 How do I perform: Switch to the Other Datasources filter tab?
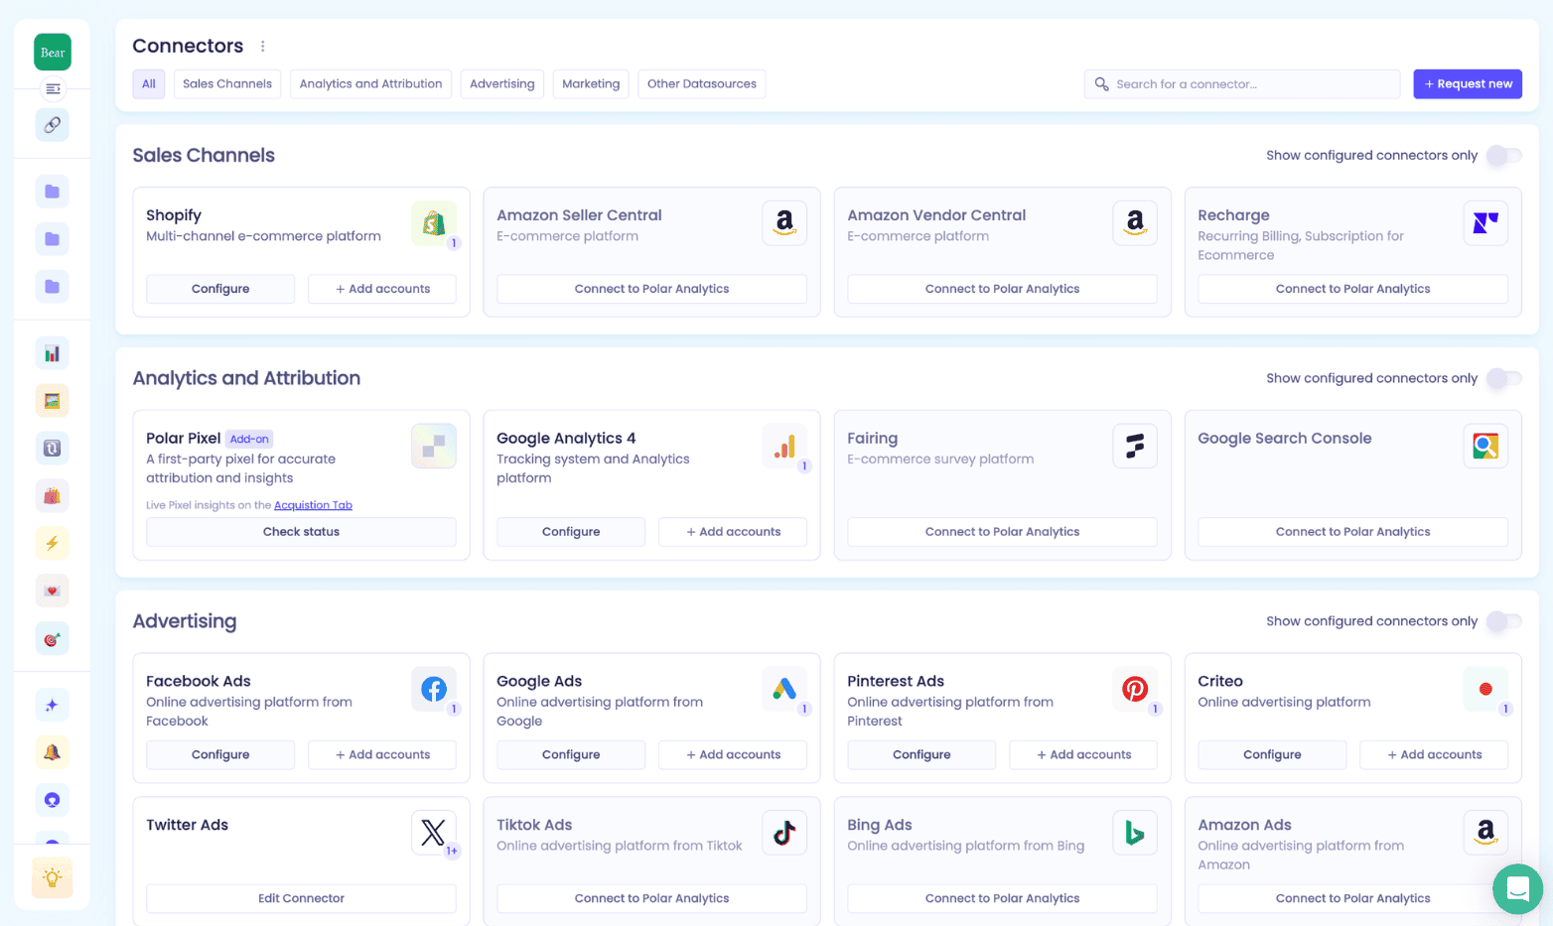(702, 84)
